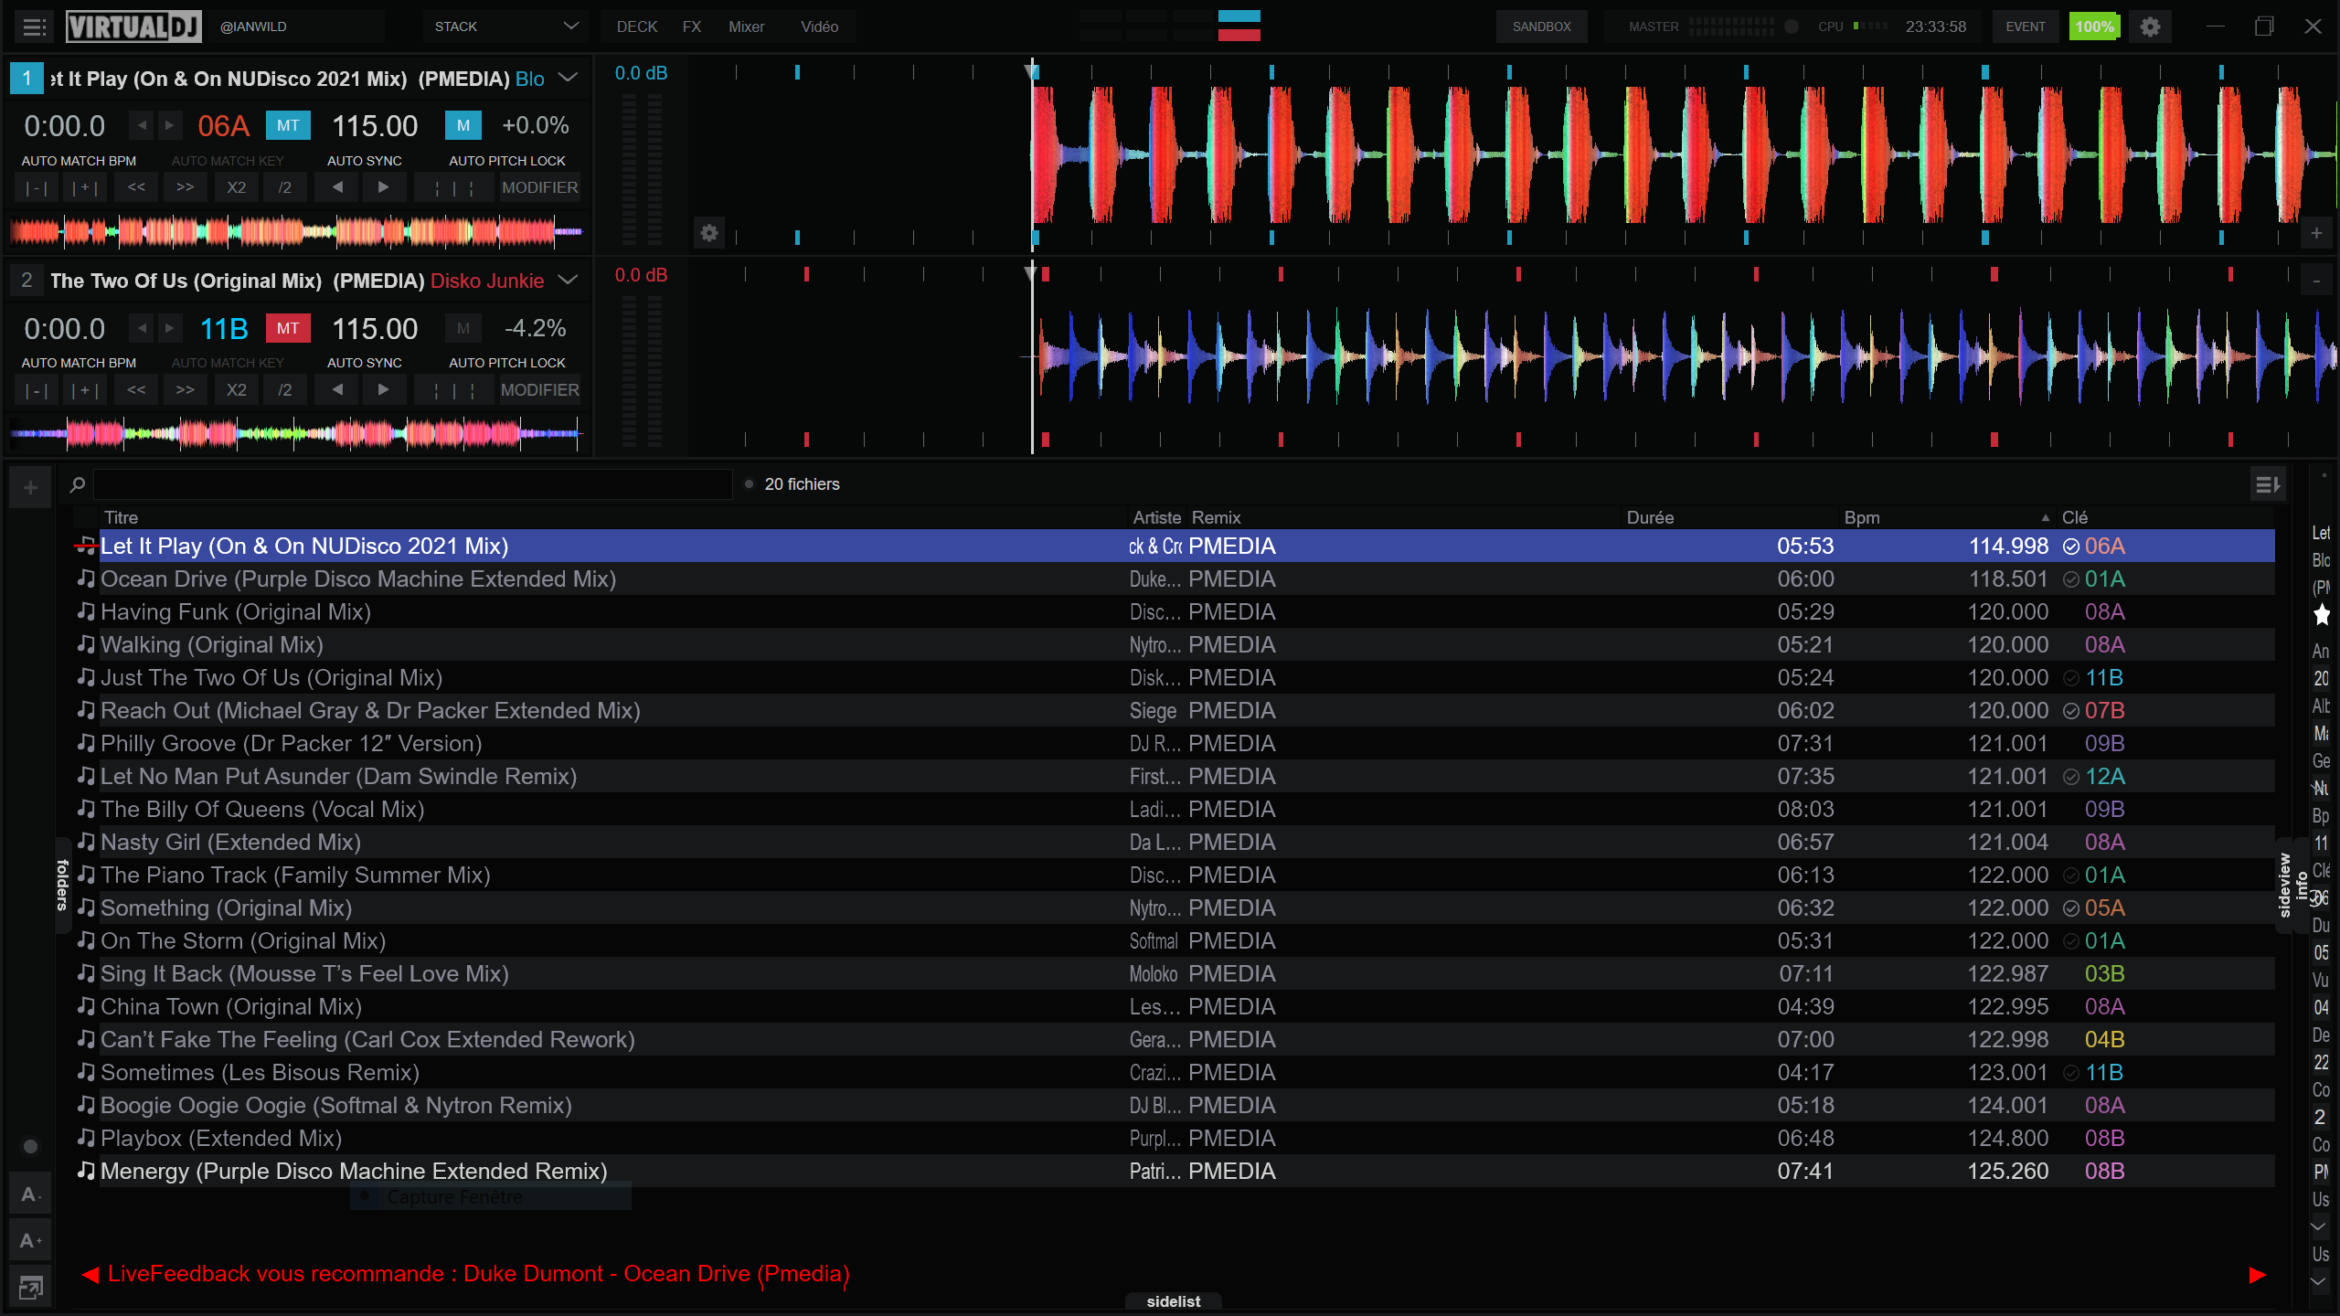The height and width of the screenshot is (1316, 2340).
Task: Click the VirtualDJ logo
Action: 133,27
